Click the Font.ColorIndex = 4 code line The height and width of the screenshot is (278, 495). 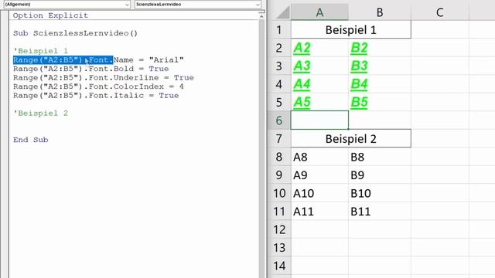pyautogui.click(x=98, y=86)
